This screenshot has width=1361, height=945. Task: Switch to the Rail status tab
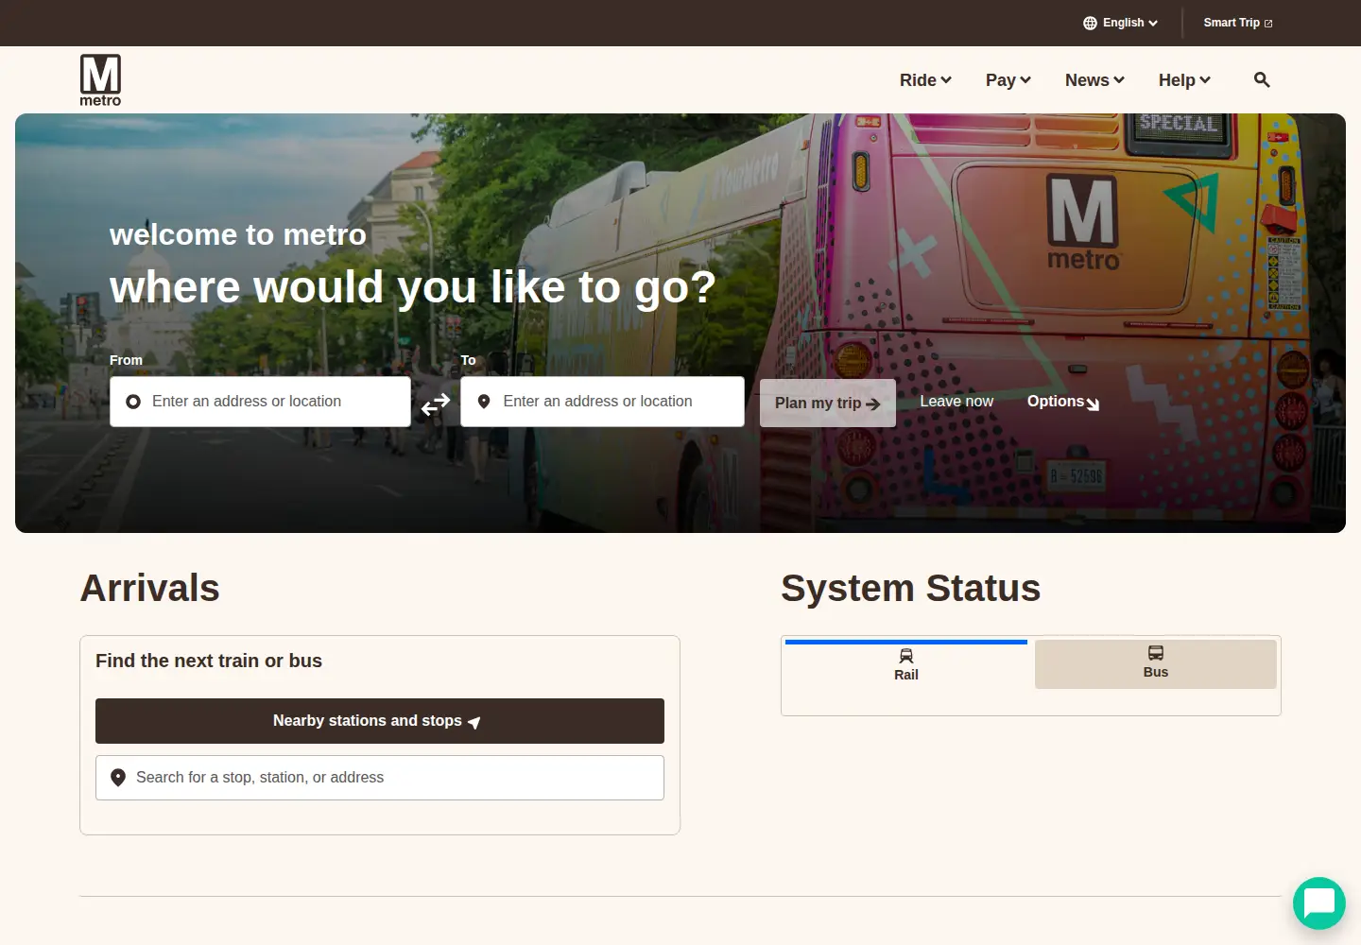pos(906,664)
